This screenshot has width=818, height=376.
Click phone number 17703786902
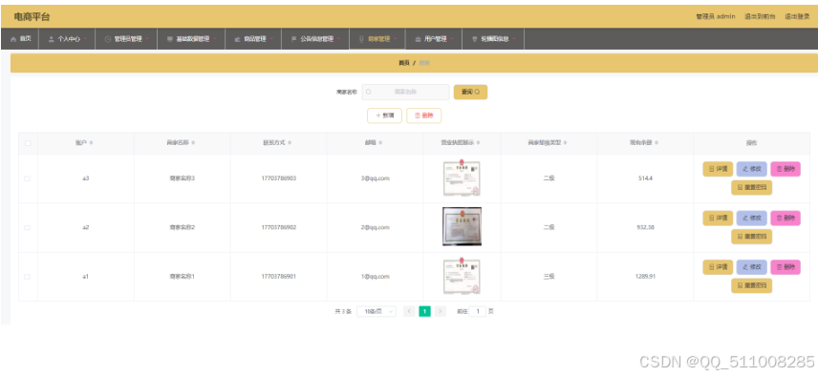coord(279,227)
